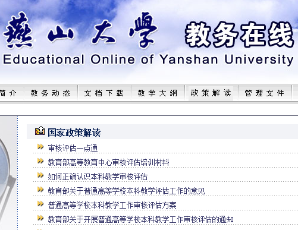Viewport: 298px width, 230px height.
Task: Click the 燕山大学 calligraphy logo
Action: [80, 30]
